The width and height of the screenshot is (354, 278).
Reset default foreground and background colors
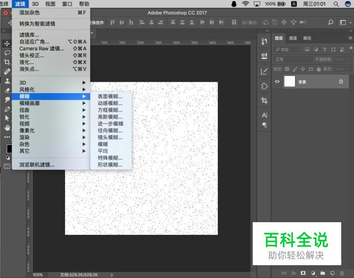coord(8,158)
